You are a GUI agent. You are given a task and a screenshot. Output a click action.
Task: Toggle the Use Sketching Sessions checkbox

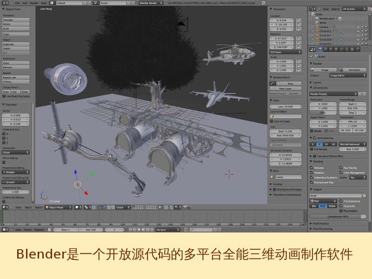pos(4,96)
